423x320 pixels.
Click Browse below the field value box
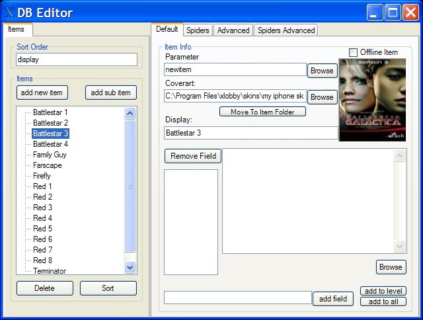(391, 267)
